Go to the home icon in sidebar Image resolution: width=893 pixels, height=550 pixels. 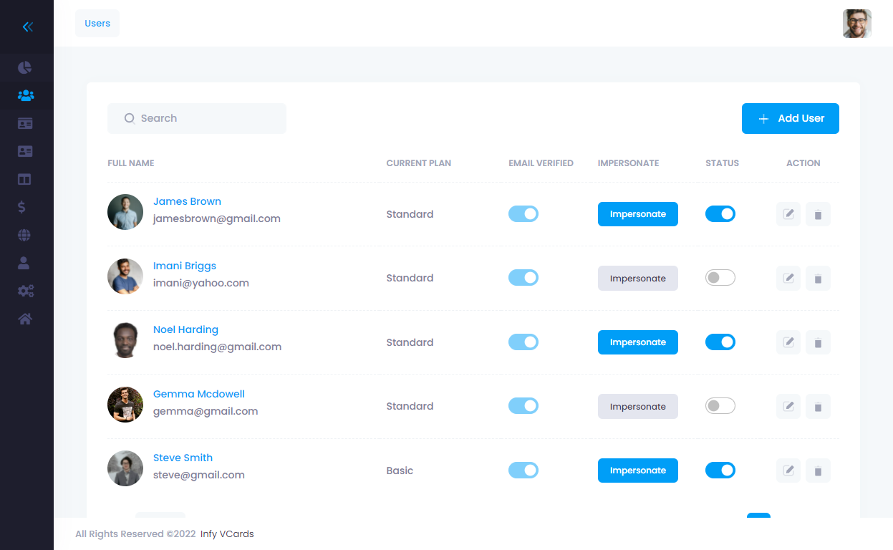(x=25, y=319)
